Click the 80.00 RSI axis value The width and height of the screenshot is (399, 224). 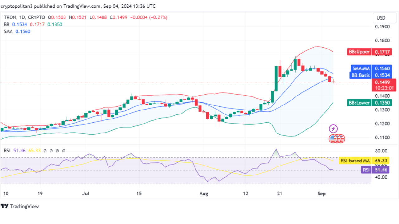[382, 151]
